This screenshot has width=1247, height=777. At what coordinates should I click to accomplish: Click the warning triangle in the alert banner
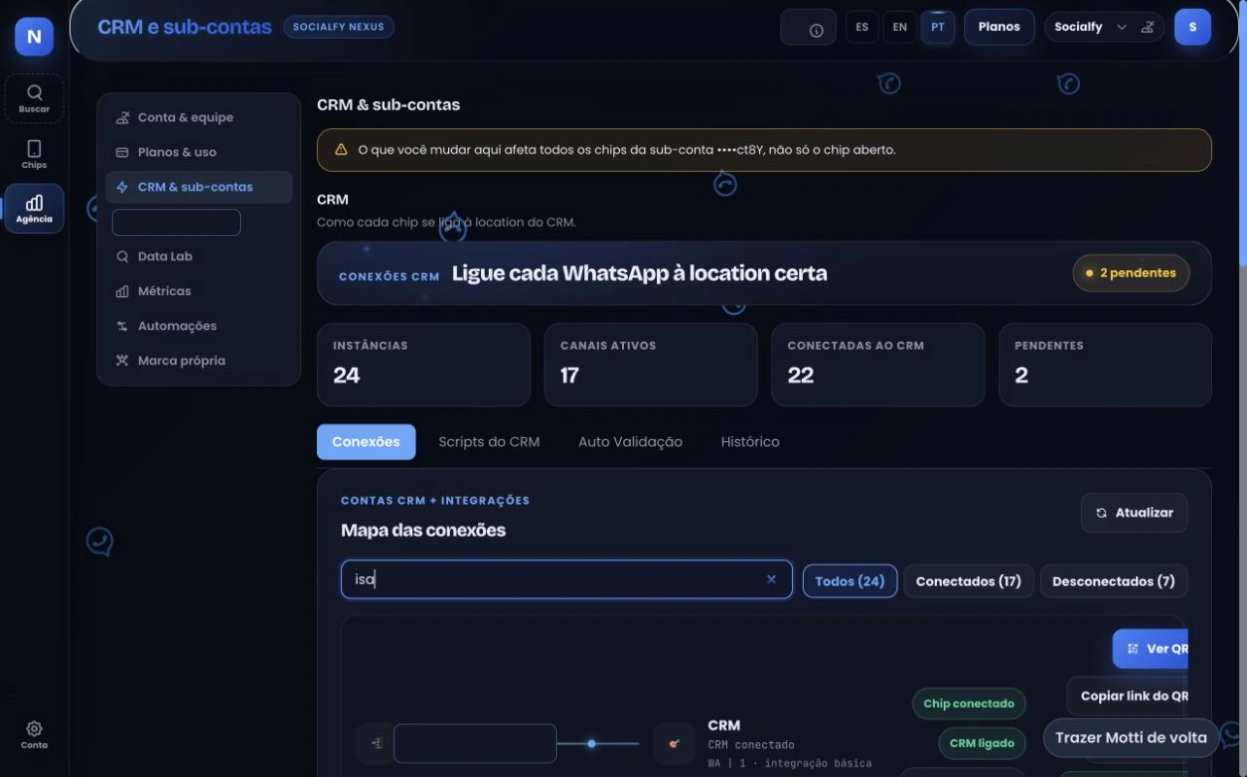pyautogui.click(x=341, y=150)
